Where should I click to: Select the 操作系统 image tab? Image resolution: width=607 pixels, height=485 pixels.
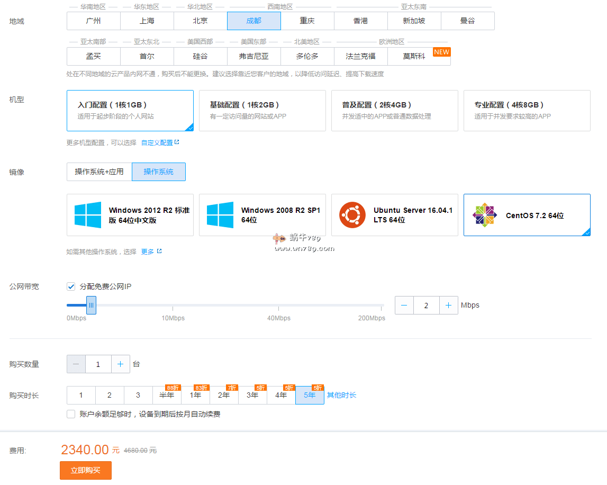pos(158,172)
